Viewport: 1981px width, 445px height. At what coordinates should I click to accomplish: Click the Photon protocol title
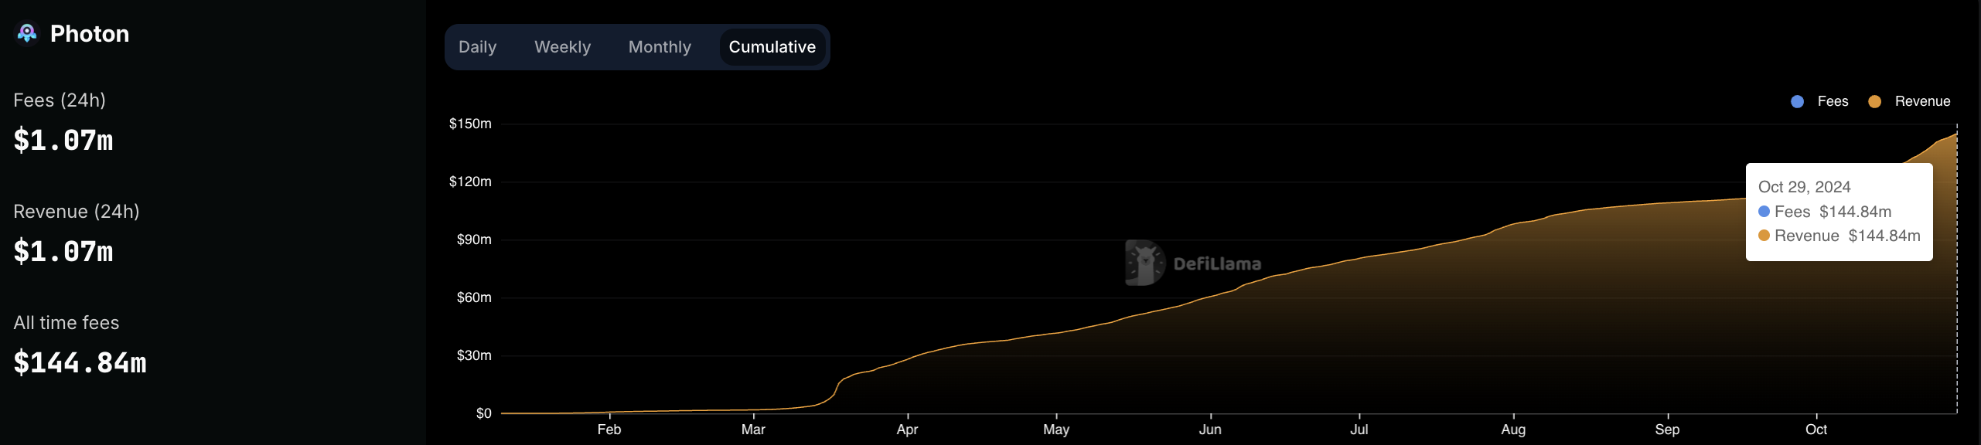[x=90, y=34]
